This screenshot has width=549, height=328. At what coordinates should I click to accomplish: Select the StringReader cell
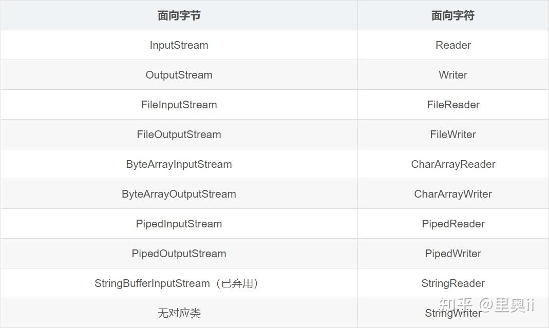(x=453, y=283)
